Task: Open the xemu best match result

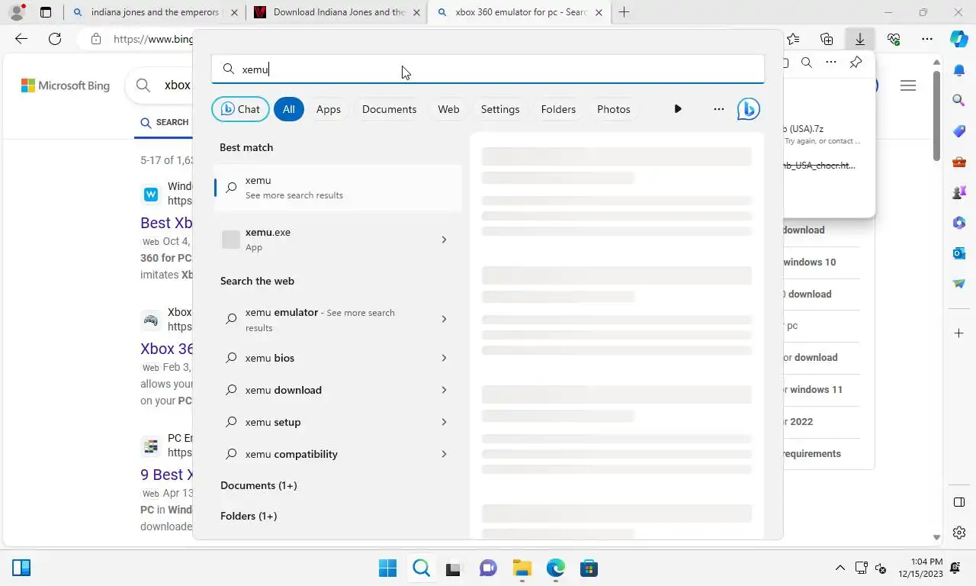Action: coord(338,188)
